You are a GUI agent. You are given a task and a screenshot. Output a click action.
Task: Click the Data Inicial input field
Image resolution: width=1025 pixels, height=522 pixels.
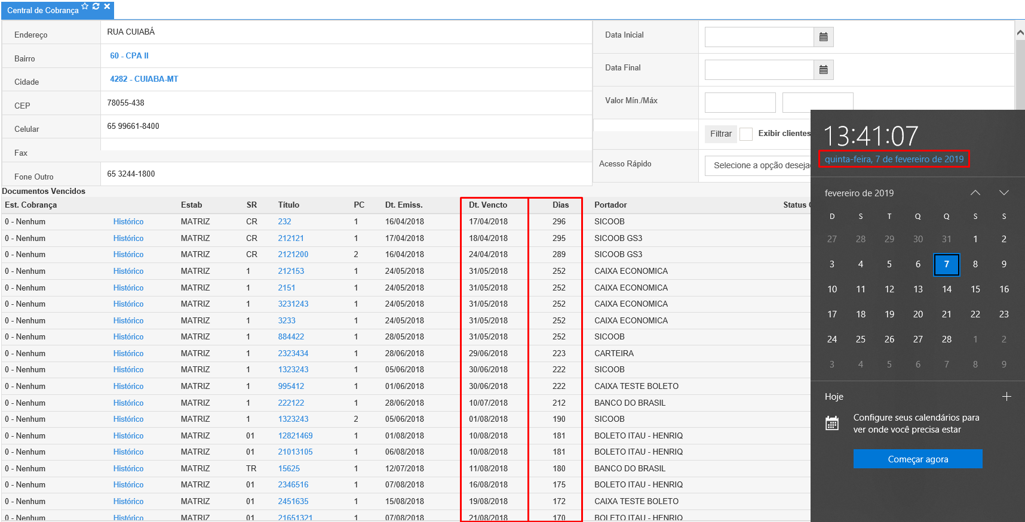click(759, 37)
